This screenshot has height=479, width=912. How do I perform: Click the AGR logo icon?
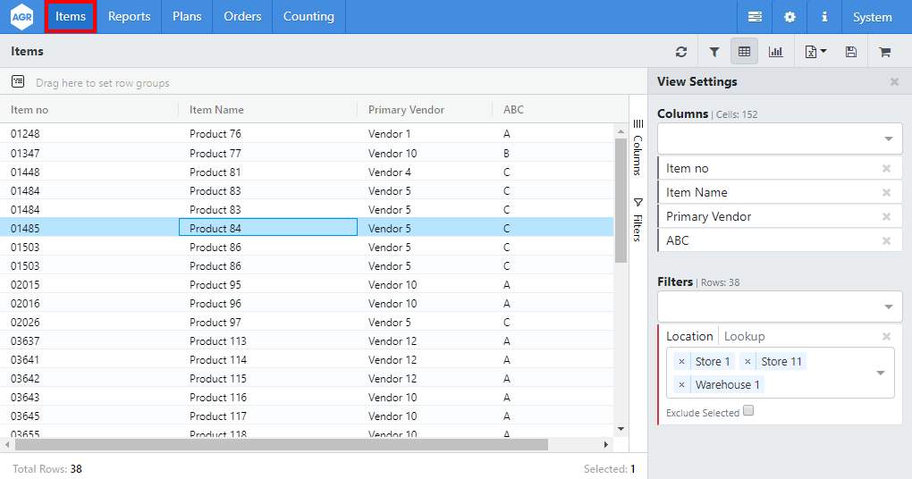(x=21, y=17)
